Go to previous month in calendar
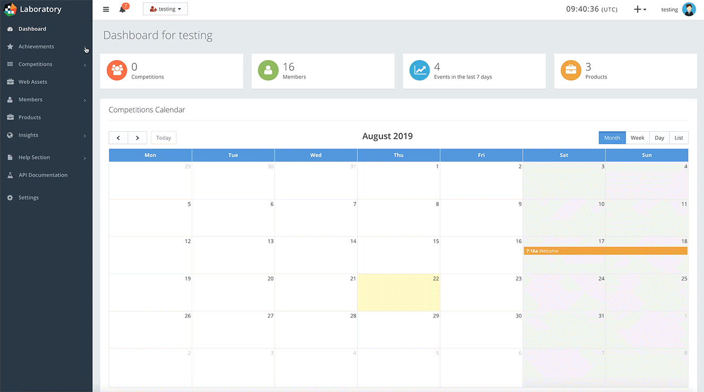704x392 pixels. pyautogui.click(x=118, y=138)
